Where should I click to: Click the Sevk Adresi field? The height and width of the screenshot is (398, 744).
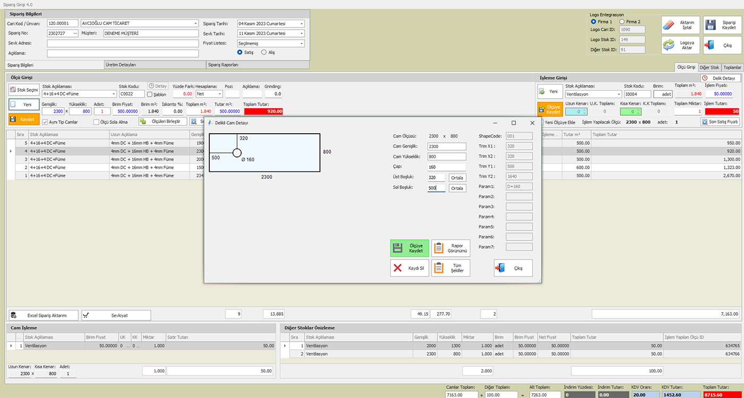coord(122,44)
